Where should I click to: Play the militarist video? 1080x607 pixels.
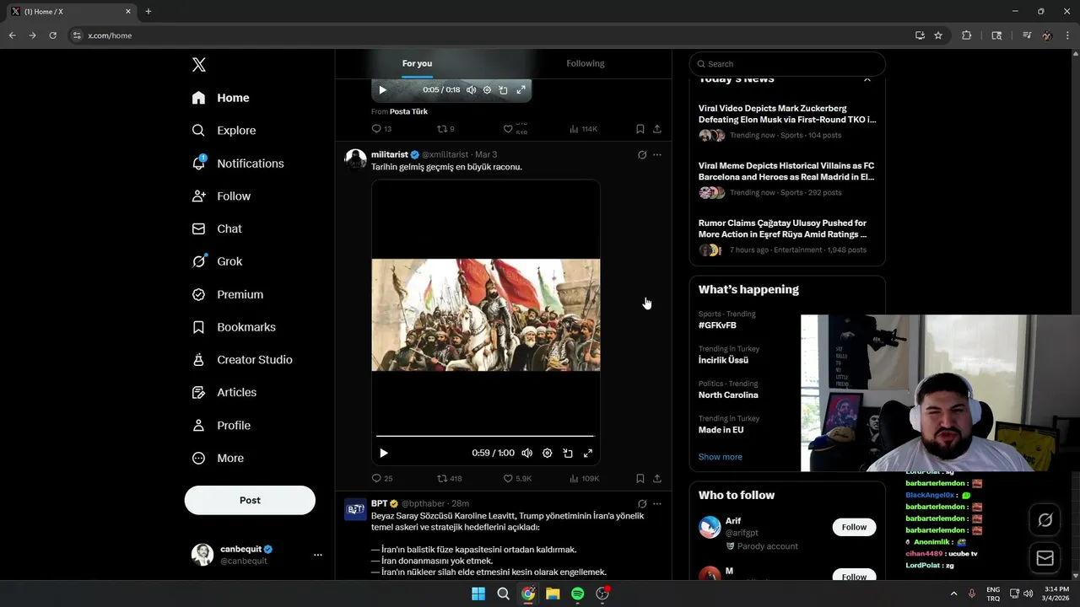[x=383, y=454]
